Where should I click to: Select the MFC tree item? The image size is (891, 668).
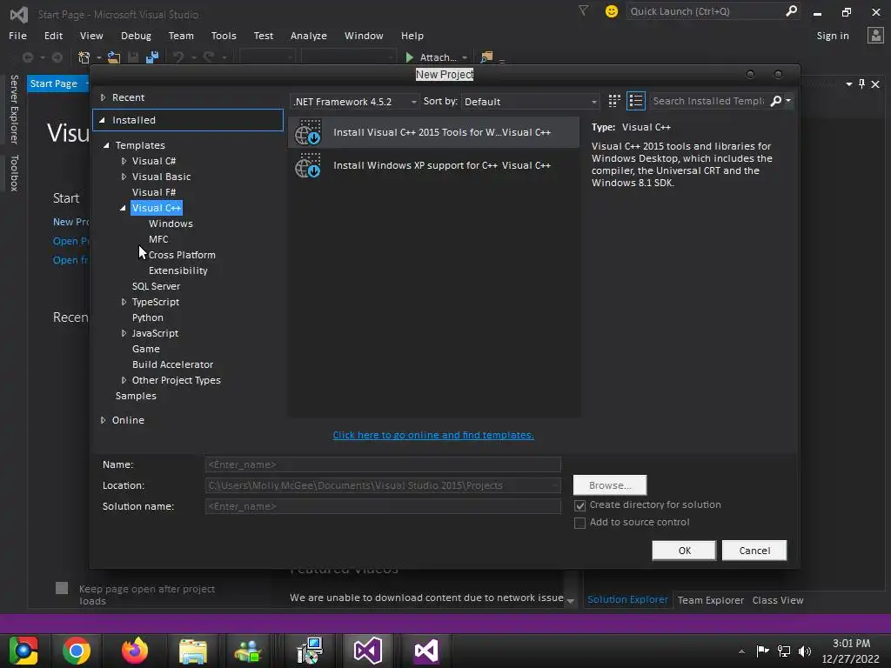(x=158, y=239)
